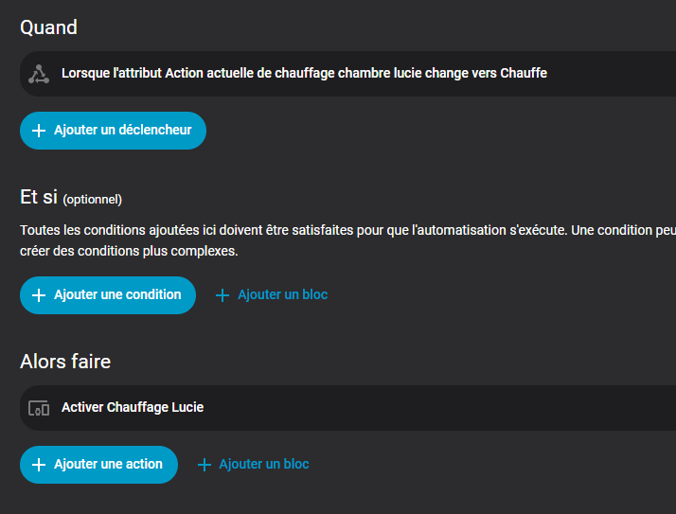Click plus icon in Ajouter une condition
The height and width of the screenshot is (514, 676).
39,295
